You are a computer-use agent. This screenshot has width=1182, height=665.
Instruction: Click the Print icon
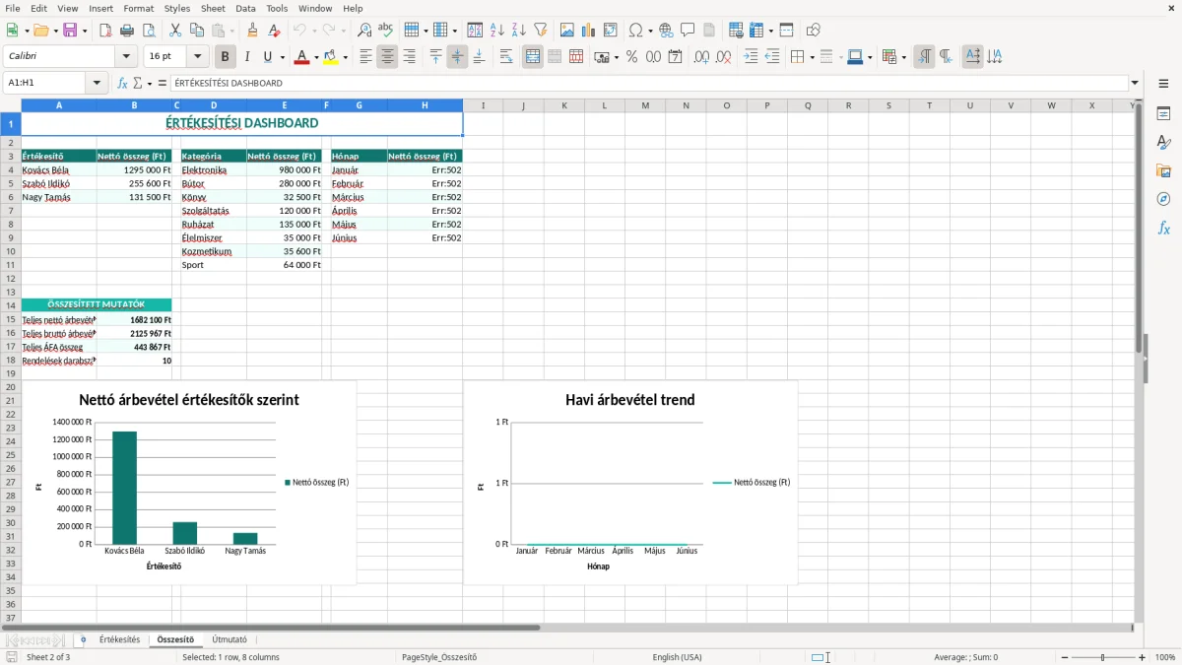pos(126,31)
